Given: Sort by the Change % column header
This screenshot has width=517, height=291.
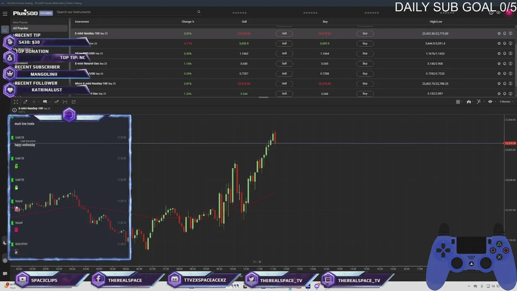Looking at the screenshot, I should coord(188,22).
